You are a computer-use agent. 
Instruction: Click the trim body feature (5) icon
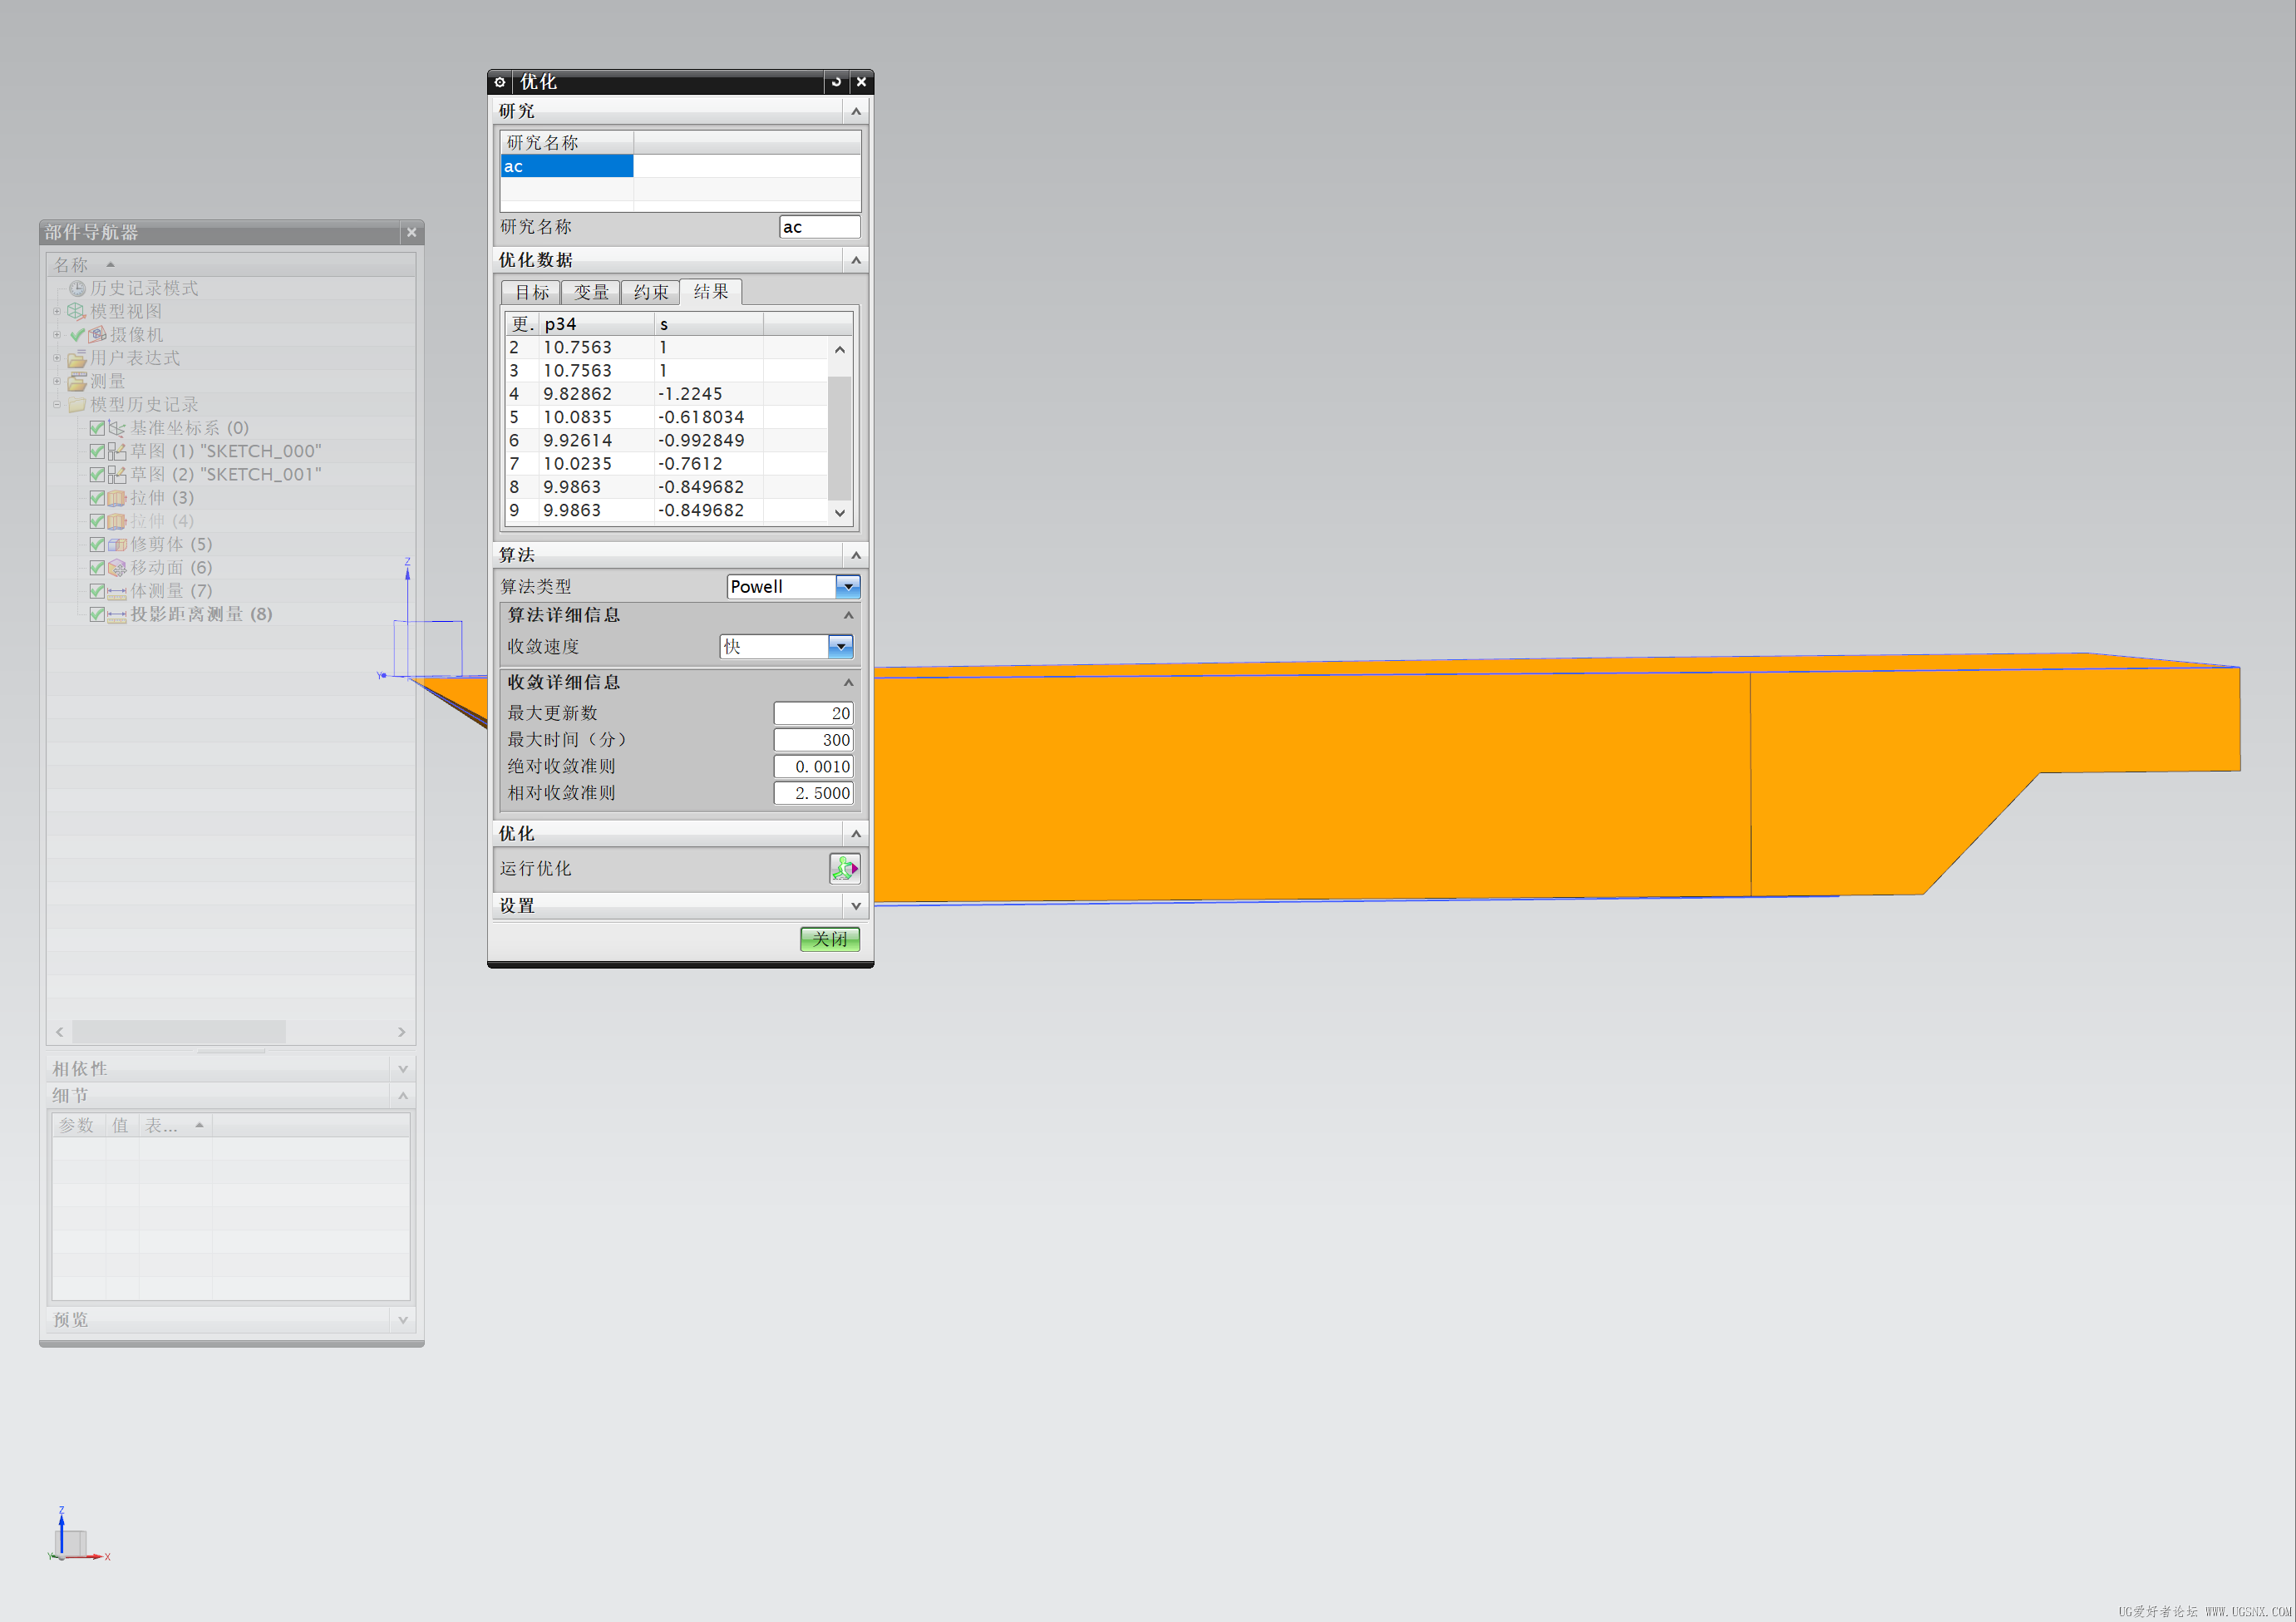[117, 544]
